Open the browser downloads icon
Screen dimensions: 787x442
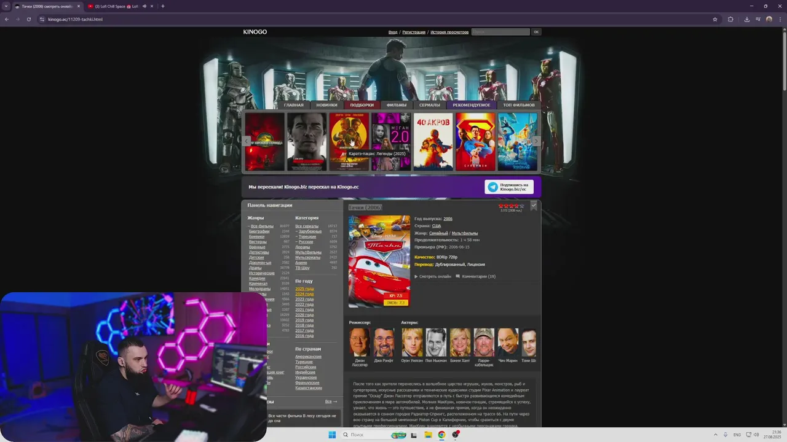746,19
